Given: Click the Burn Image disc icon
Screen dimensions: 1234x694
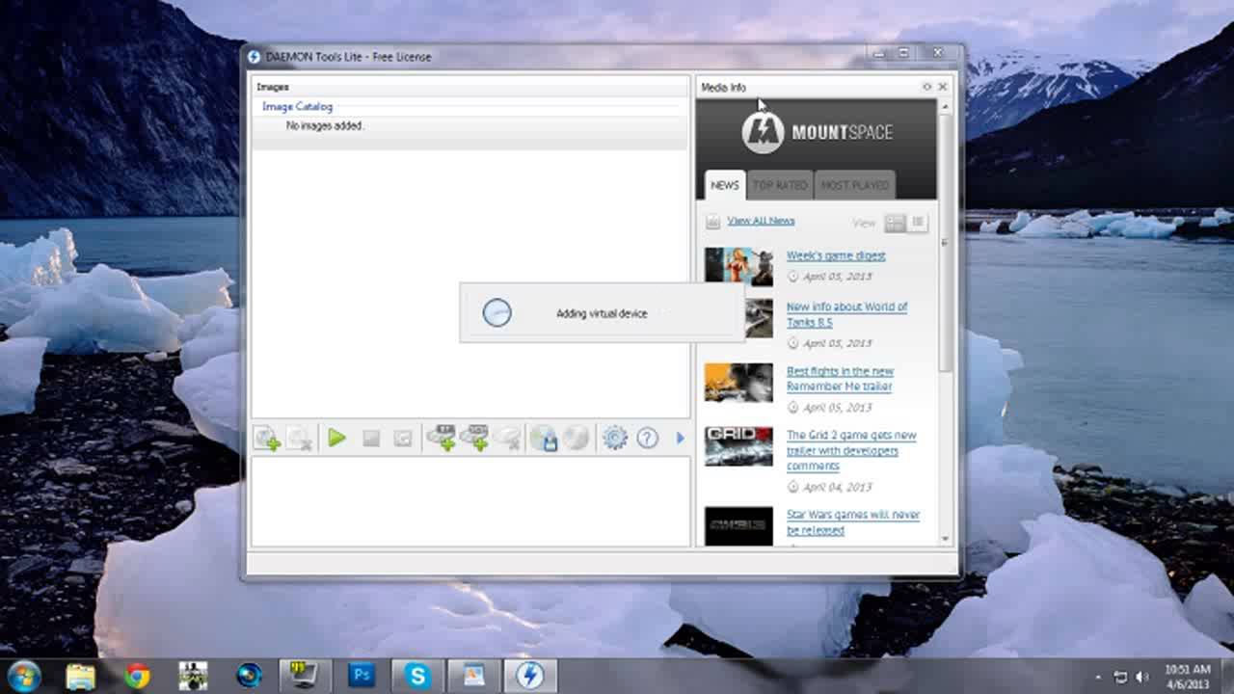Looking at the screenshot, I should point(576,438).
